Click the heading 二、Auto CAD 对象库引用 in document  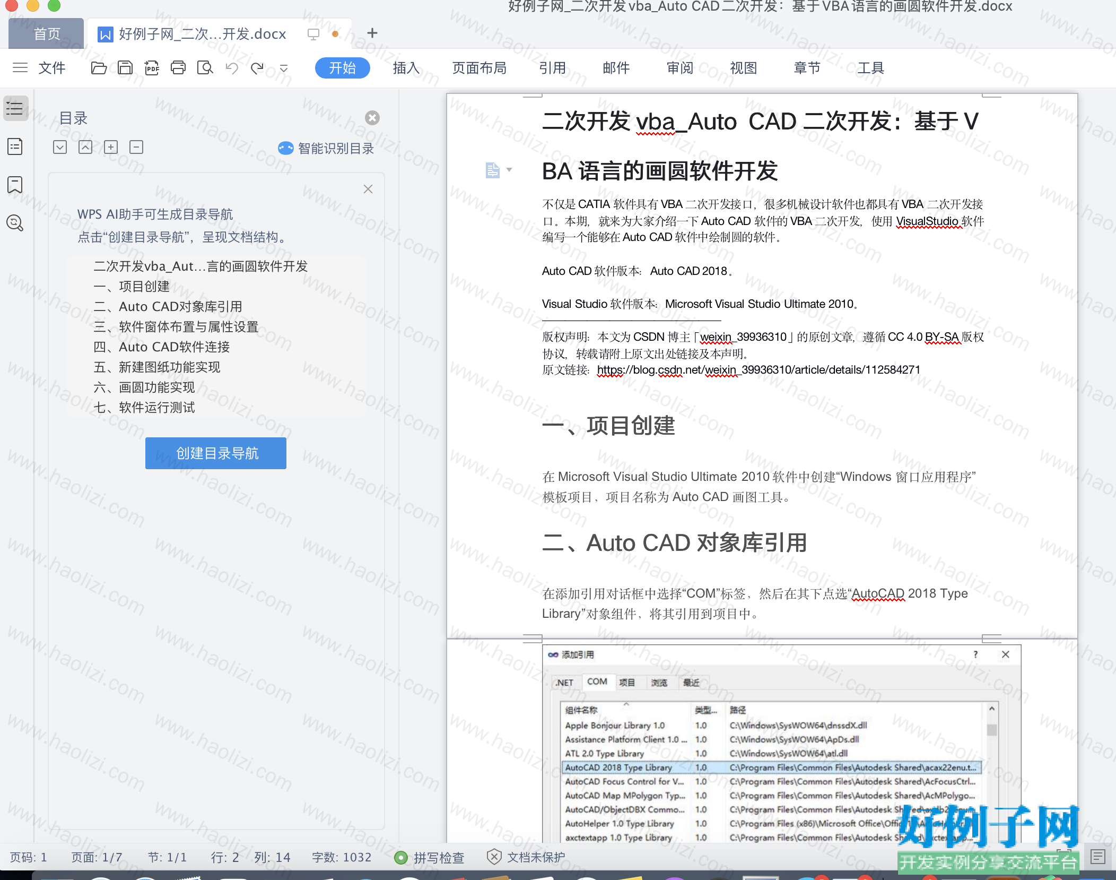coord(674,543)
